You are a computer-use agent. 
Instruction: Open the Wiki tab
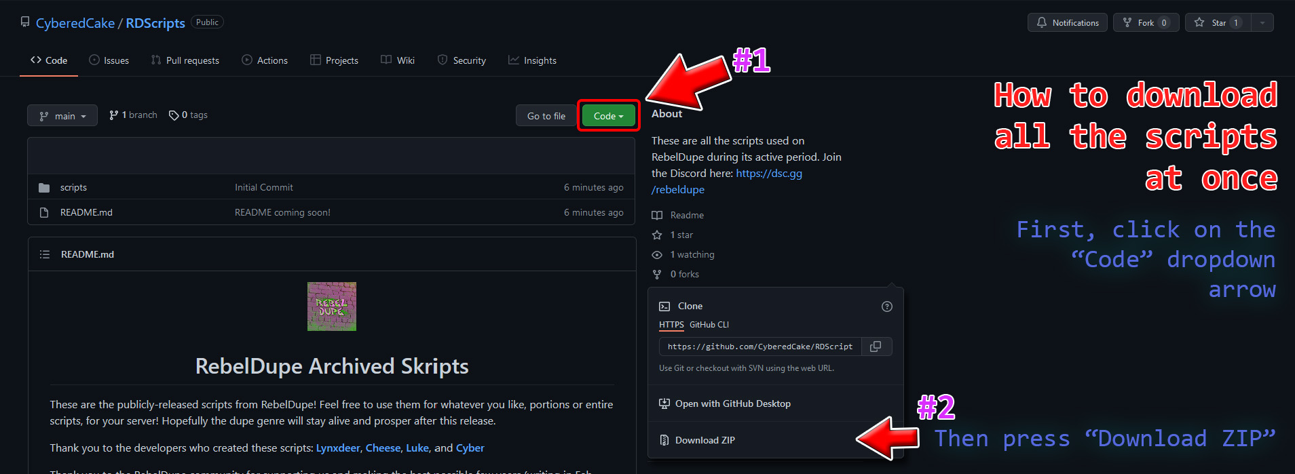398,60
